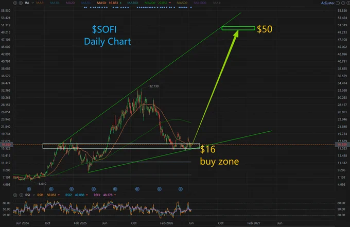This screenshot has height=227, width=350.
Task: Click the Feb 2027 label on time axis
Action: point(254,223)
